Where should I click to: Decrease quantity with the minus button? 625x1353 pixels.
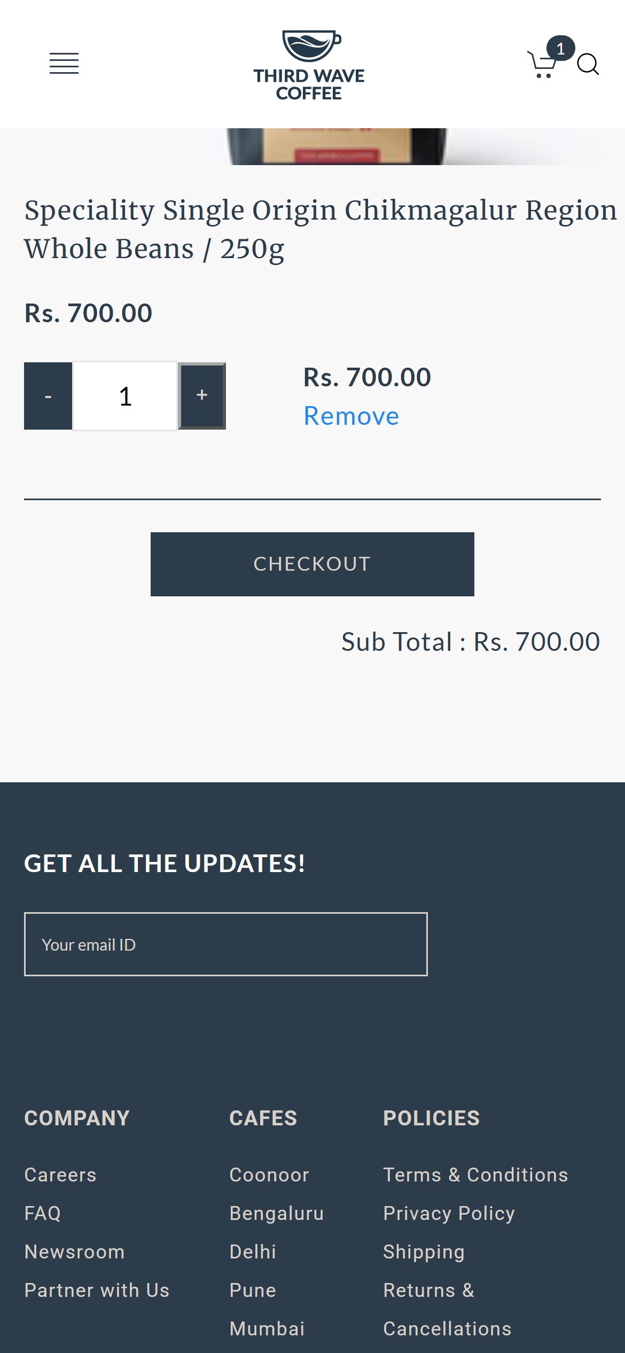coord(48,396)
